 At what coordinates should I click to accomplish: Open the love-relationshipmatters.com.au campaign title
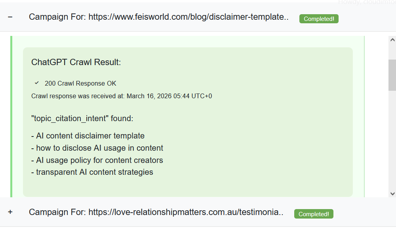(156, 212)
